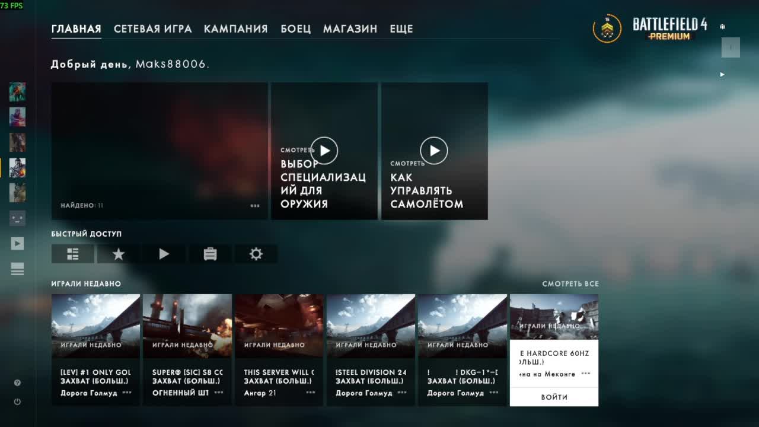This screenshot has width=759, height=427.
Task: Switch to the СЕТЕВАЯ ИГРА tab
Action: point(152,28)
